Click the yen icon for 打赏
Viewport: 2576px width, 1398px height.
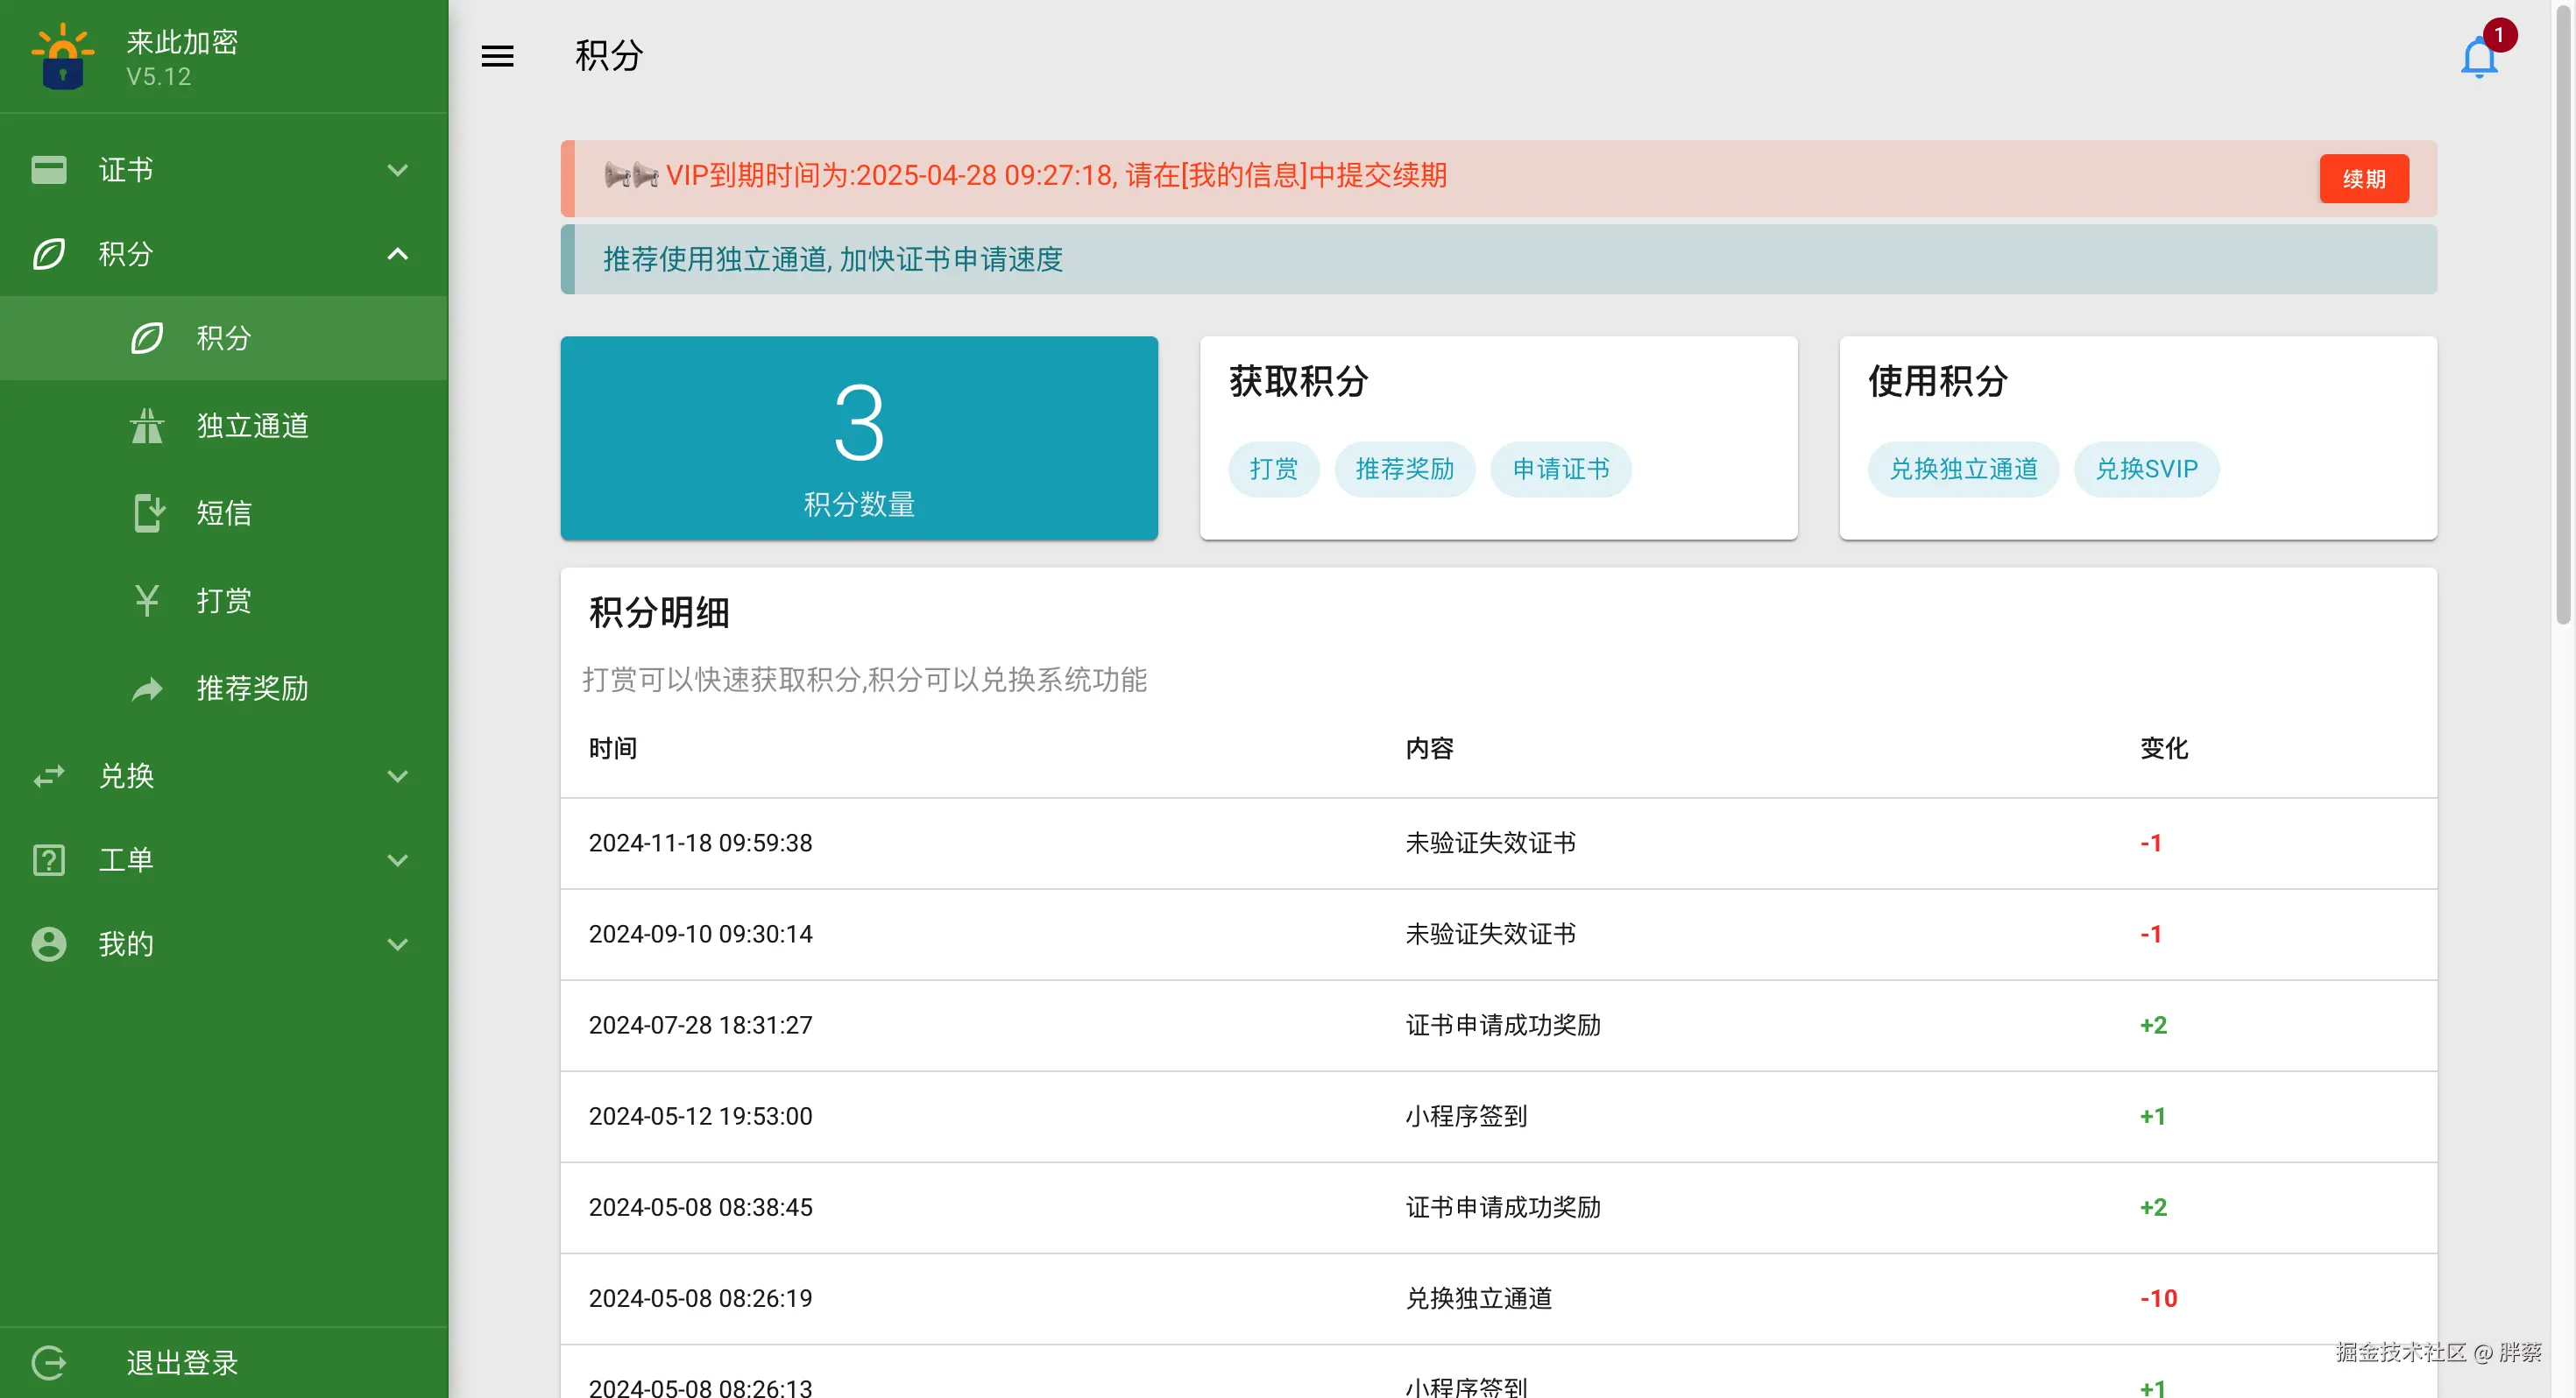coord(147,601)
